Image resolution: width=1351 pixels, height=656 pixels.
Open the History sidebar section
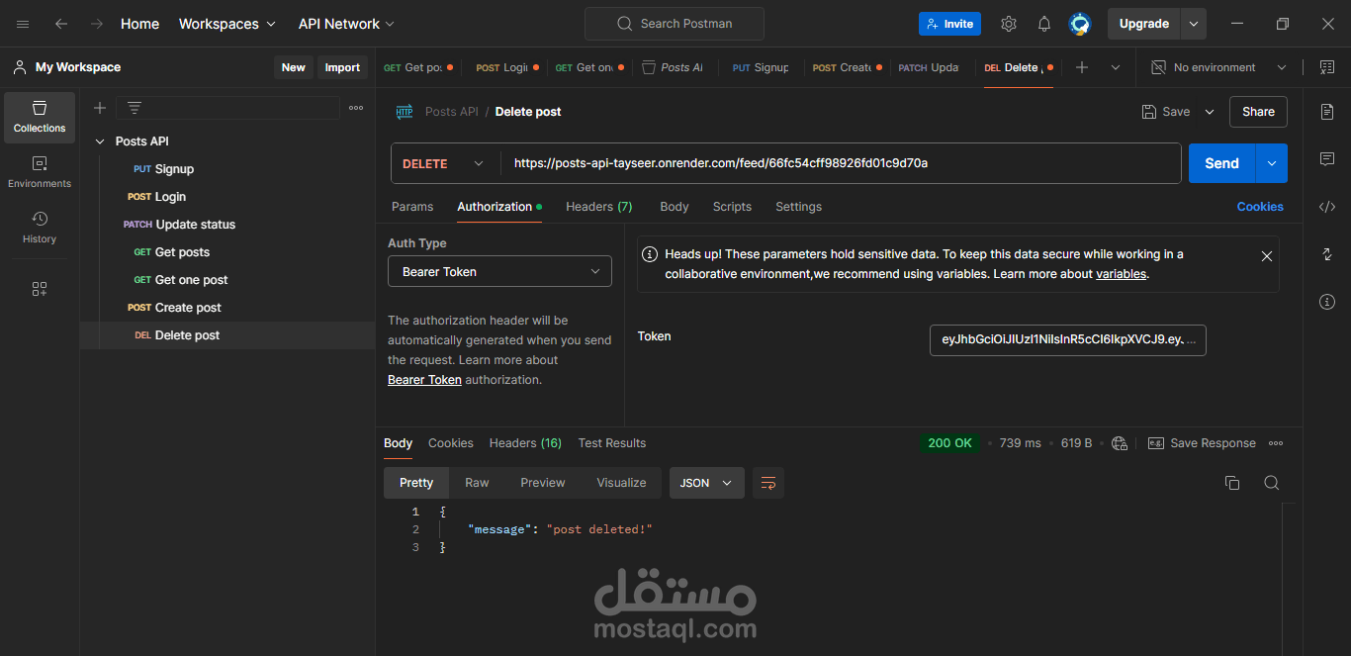40,228
